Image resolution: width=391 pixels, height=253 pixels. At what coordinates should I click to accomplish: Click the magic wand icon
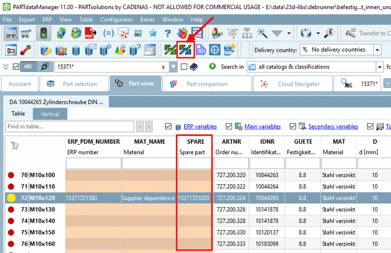[262, 33]
